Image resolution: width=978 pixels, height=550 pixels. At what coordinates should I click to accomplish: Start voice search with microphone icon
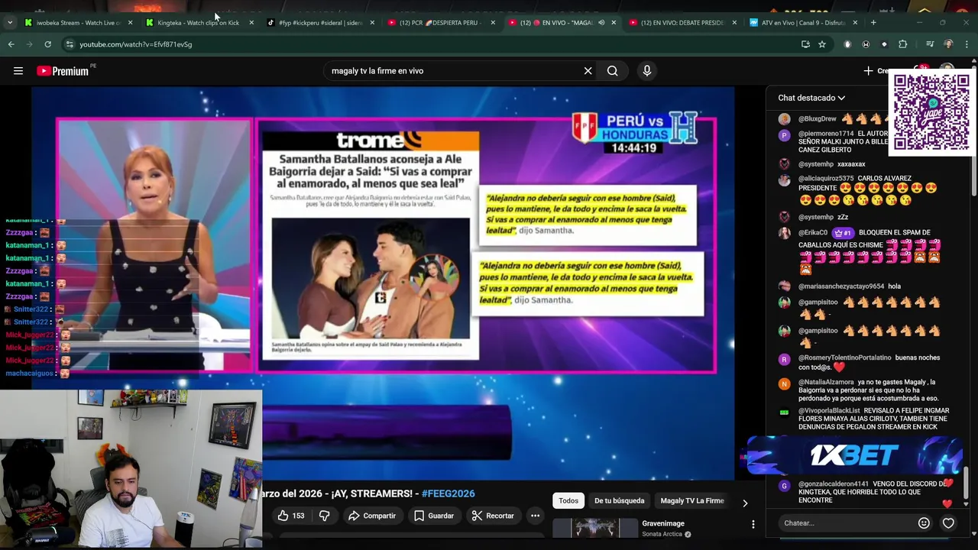pyautogui.click(x=647, y=71)
